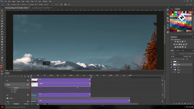Expand the fg track in timeline
Image resolution: width=194 pixels, height=109 pixels.
5,81
